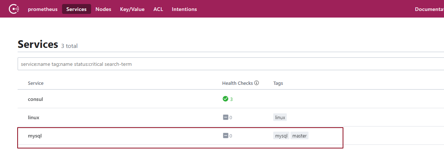Open the prometheus datacenter menu
444x166 pixels.
click(x=43, y=9)
